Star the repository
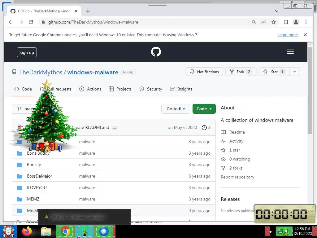The width and height of the screenshot is (317, 238). click(274, 72)
